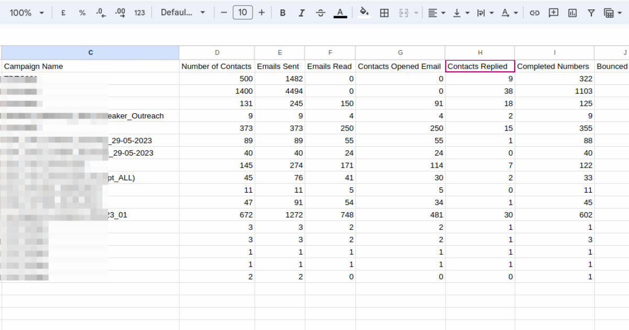This screenshot has width=629, height=330.
Task: Toggle italic text formatting
Action: tap(301, 13)
